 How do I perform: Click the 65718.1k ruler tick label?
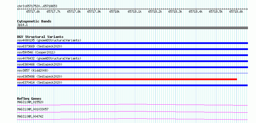[135, 11]
